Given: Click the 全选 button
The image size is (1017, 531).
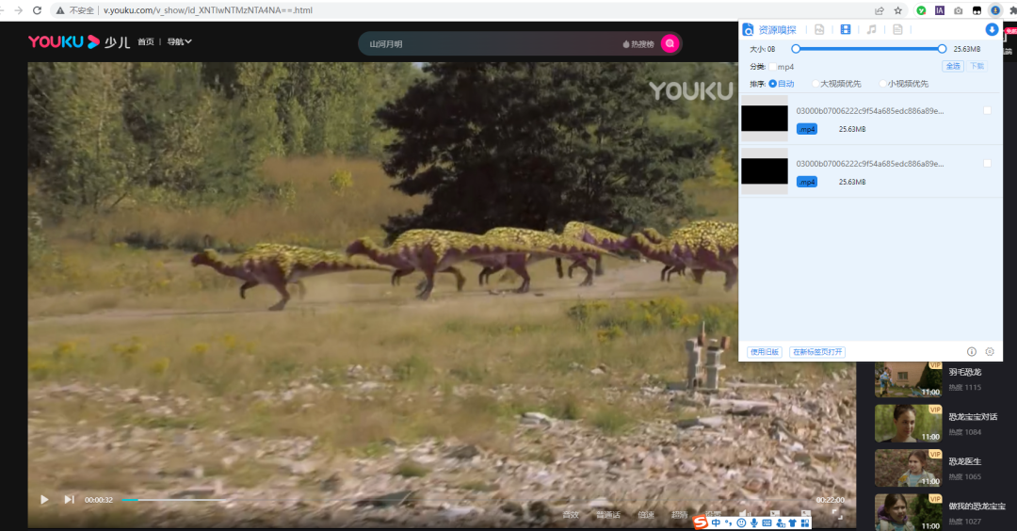Looking at the screenshot, I should 953,66.
